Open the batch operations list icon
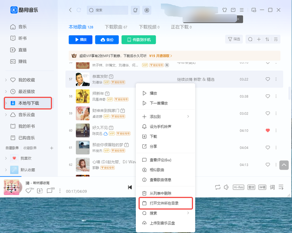 click(x=276, y=39)
